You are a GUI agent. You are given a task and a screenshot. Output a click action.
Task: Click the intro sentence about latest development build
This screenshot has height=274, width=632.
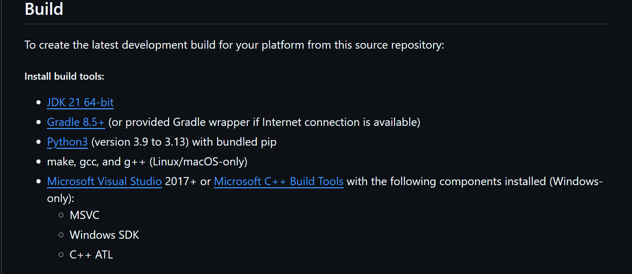(x=234, y=45)
